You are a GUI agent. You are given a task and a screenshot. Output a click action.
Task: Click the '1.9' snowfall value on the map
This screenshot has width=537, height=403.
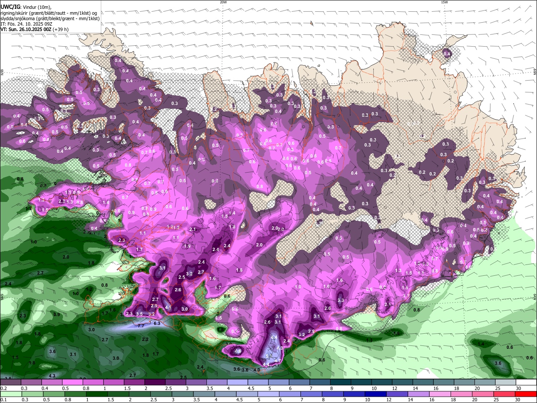coord(187,246)
